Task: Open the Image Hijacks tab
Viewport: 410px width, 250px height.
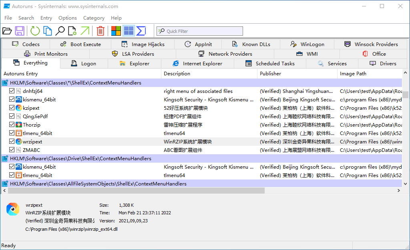Action: pos(143,44)
